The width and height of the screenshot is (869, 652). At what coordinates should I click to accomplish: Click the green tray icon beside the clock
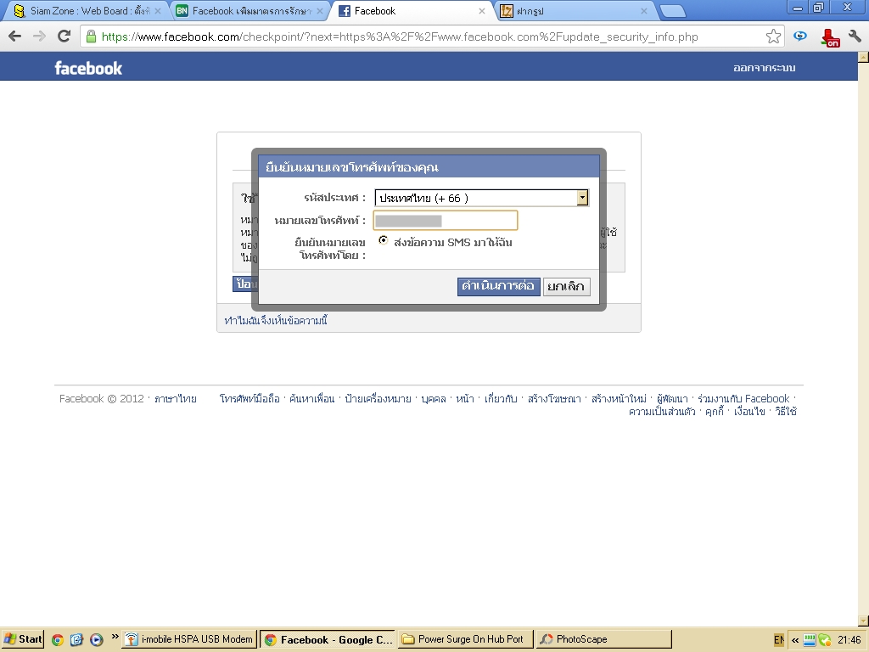tap(825, 640)
